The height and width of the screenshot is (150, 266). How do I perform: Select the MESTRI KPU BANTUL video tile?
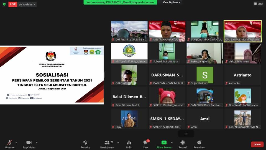pyautogui.click(x=167, y=31)
